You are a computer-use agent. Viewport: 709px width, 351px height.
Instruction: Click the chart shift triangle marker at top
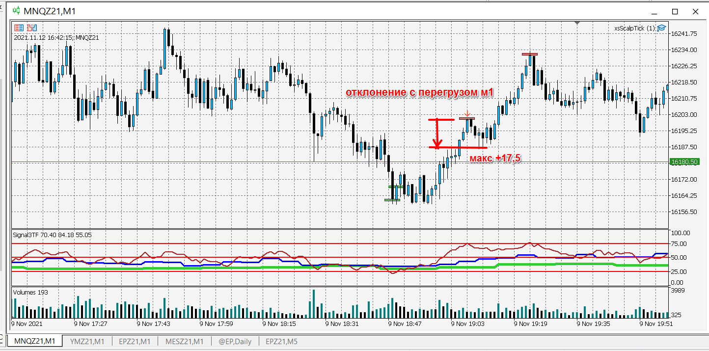(x=577, y=23)
